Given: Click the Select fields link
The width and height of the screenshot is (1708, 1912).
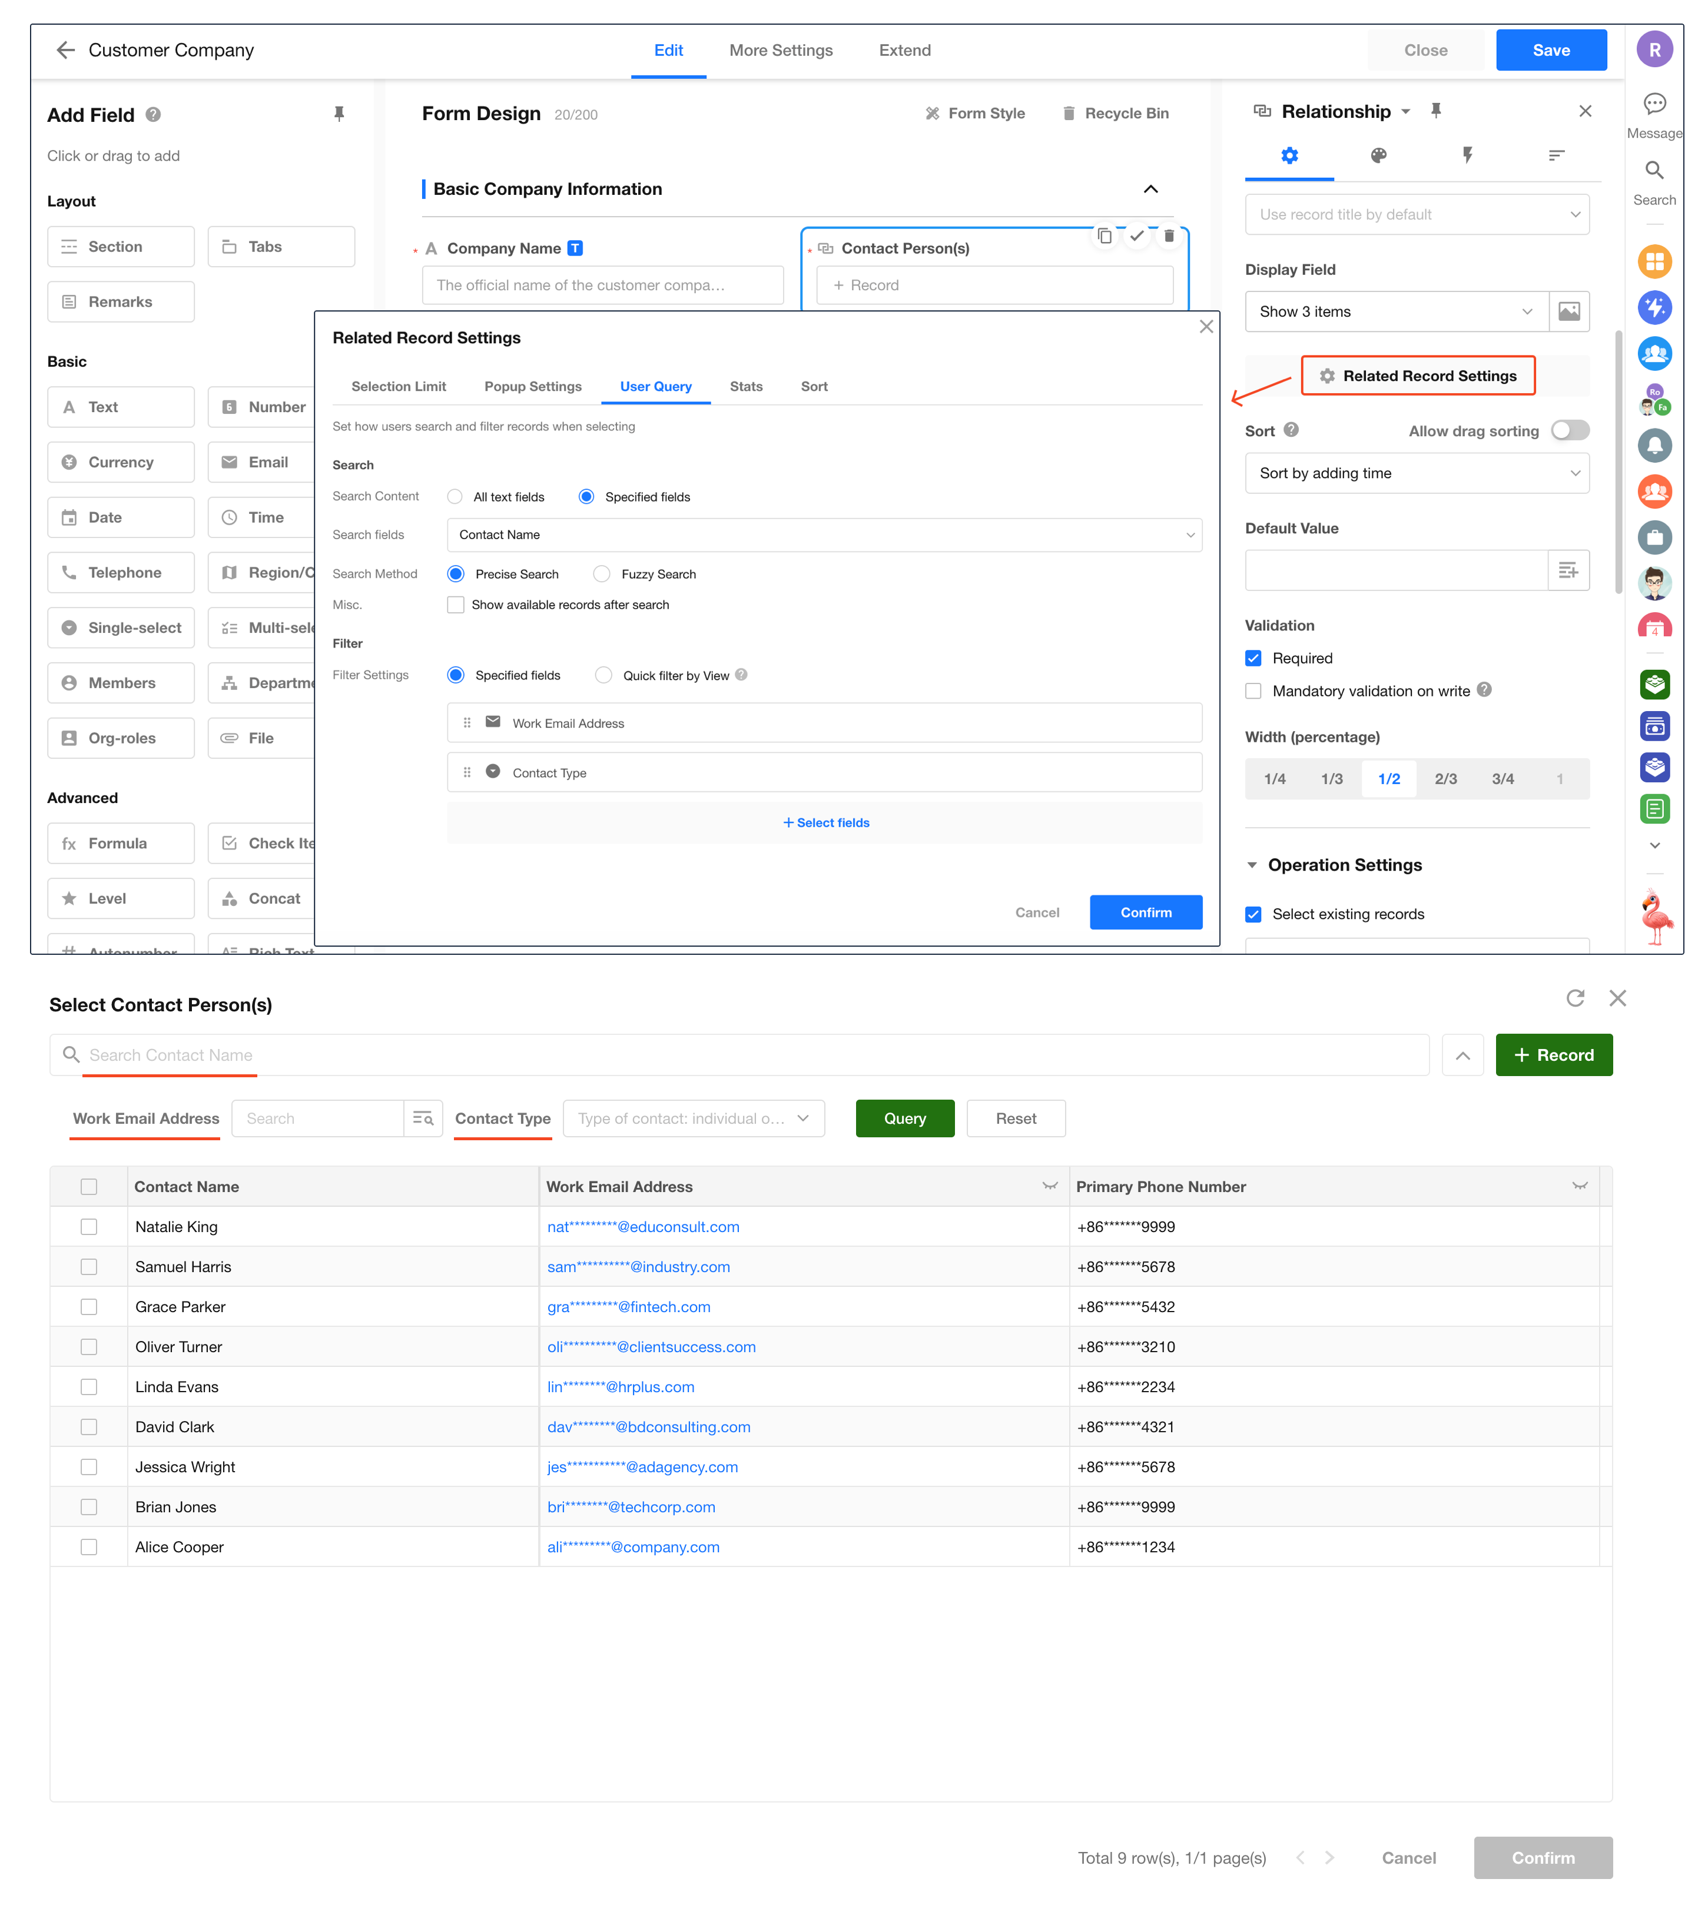Looking at the screenshot, I should pos(826,823).
